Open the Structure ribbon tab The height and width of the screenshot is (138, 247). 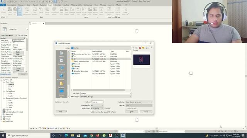click(x=21, y=5)
